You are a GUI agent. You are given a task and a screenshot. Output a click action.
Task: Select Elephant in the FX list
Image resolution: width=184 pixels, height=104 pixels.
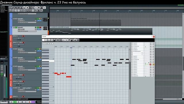point(3,12)
